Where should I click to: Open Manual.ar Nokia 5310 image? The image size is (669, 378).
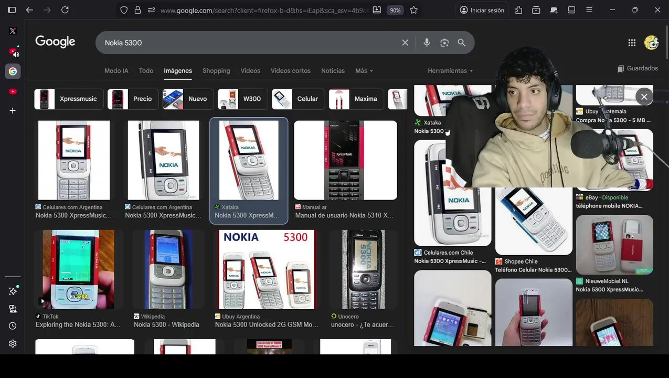[345, 160]
